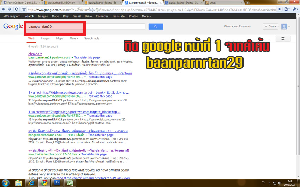Expand the More search options dropdown

(x=74, y=38)
